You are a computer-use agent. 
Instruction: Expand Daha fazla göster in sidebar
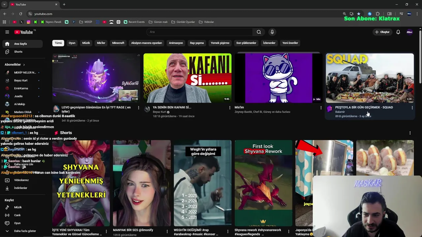coord(22,231)
